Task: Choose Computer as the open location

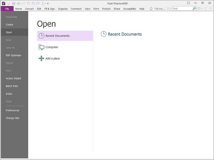Action: pyautogui.click(x=65, y=47)
